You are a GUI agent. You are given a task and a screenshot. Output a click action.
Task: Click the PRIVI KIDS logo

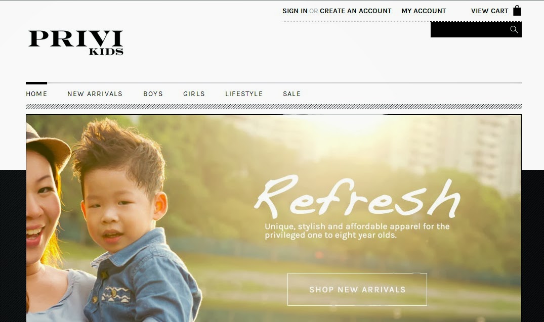point(75,42)
